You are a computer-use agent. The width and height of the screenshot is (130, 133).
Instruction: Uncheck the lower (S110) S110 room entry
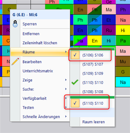(92, 103)
